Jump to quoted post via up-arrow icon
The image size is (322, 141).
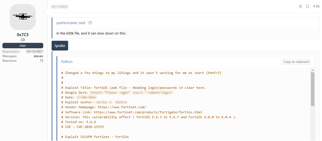tap(90, 23)
